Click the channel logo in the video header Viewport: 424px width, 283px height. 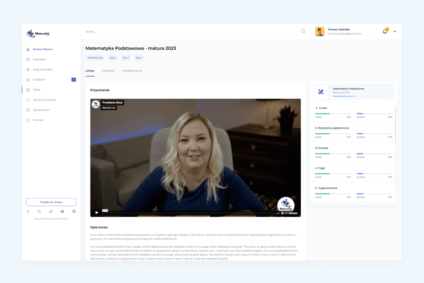coord(96,104)
